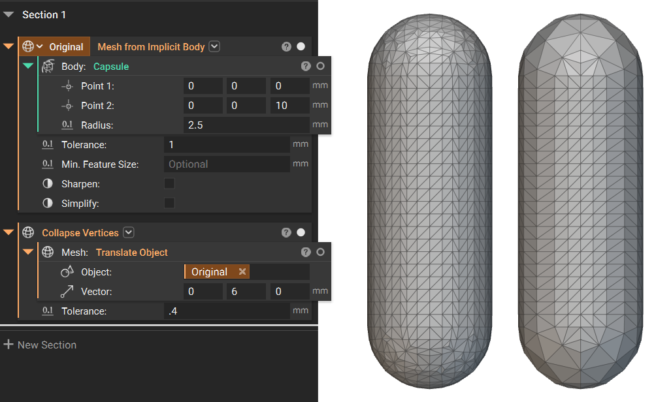Toggle visibility dot of Collapse Vertices
The height and width of the screenshot is (402, 656).
[301, 232]
